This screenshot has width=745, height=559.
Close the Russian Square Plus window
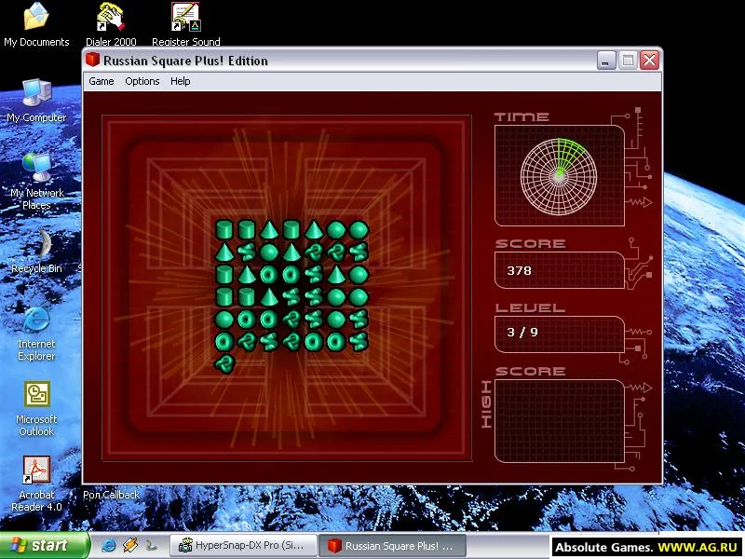coord(649,61)
